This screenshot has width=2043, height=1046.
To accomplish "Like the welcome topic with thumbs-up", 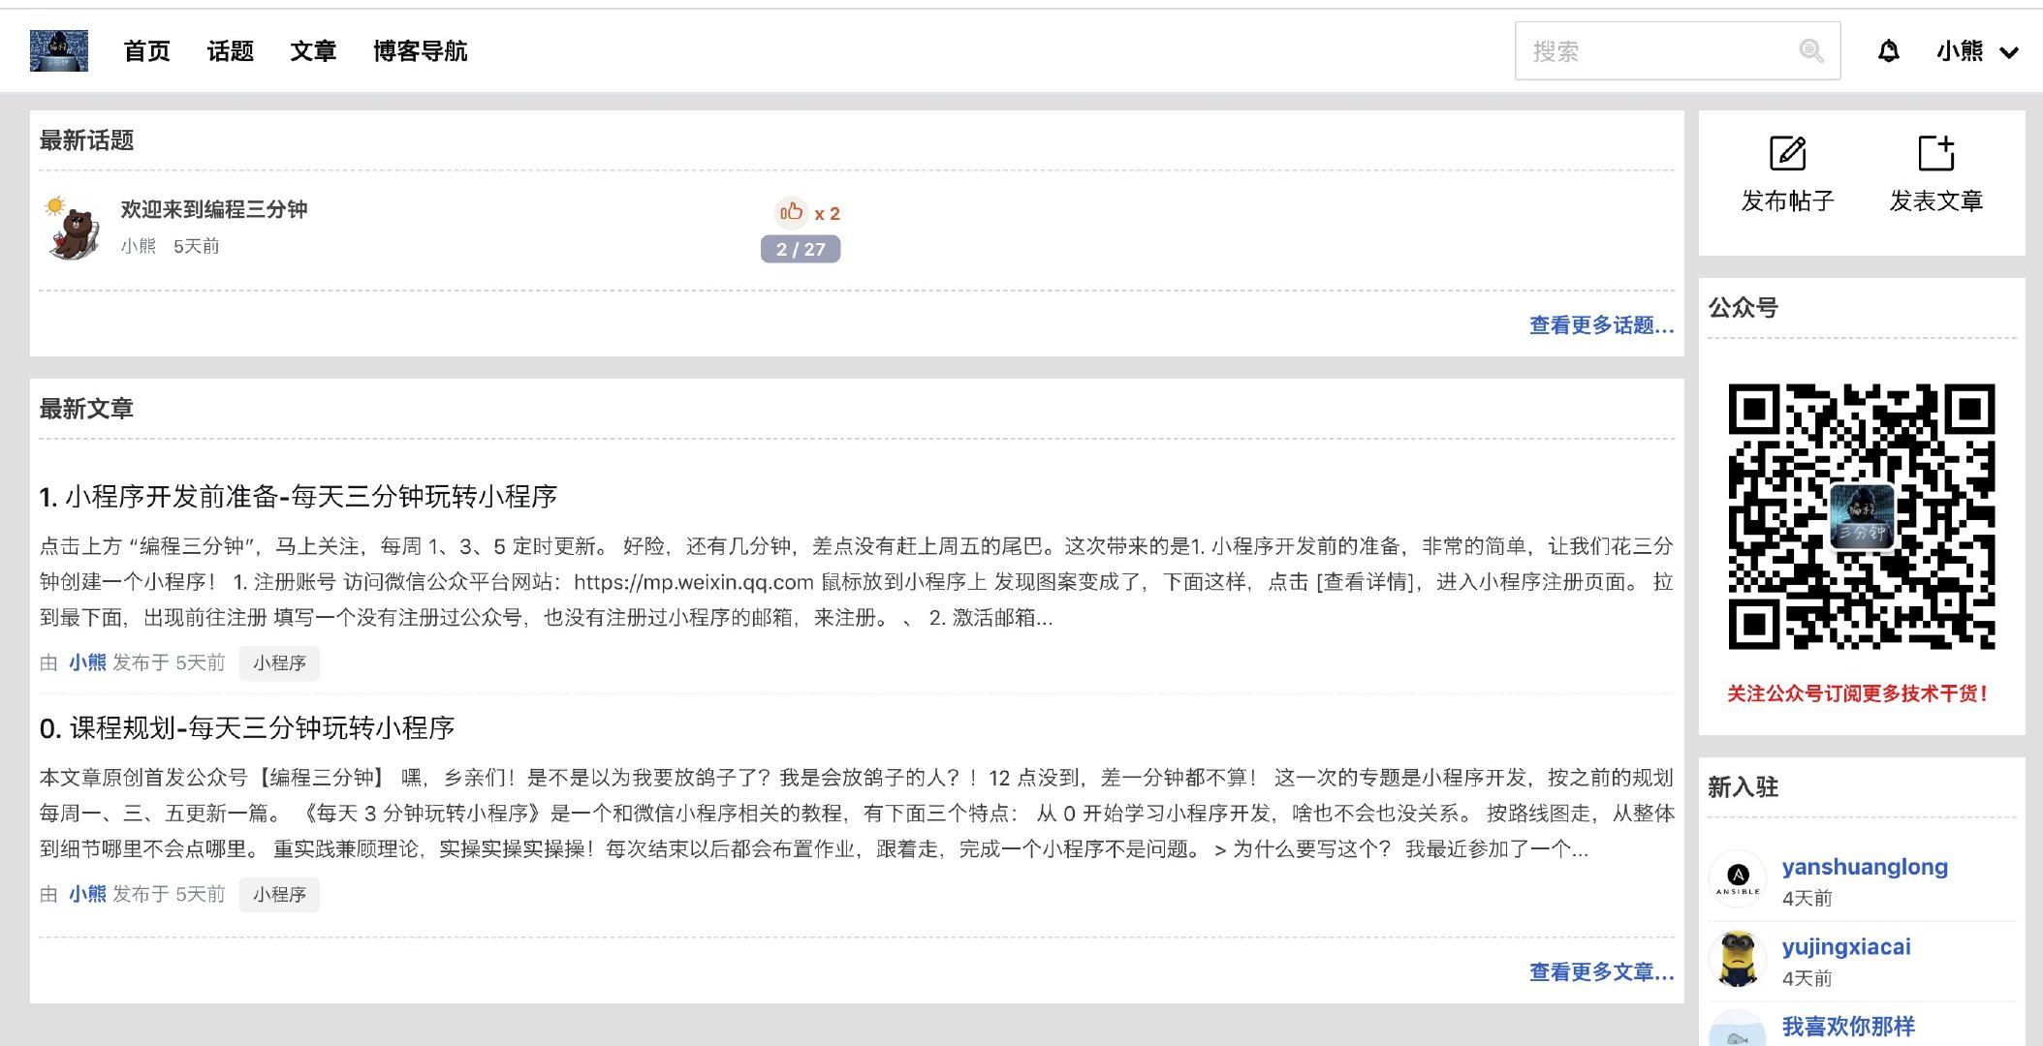I will coord(792,212).
